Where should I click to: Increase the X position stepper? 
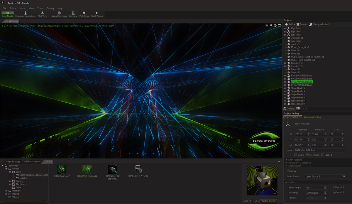point(308,134)
